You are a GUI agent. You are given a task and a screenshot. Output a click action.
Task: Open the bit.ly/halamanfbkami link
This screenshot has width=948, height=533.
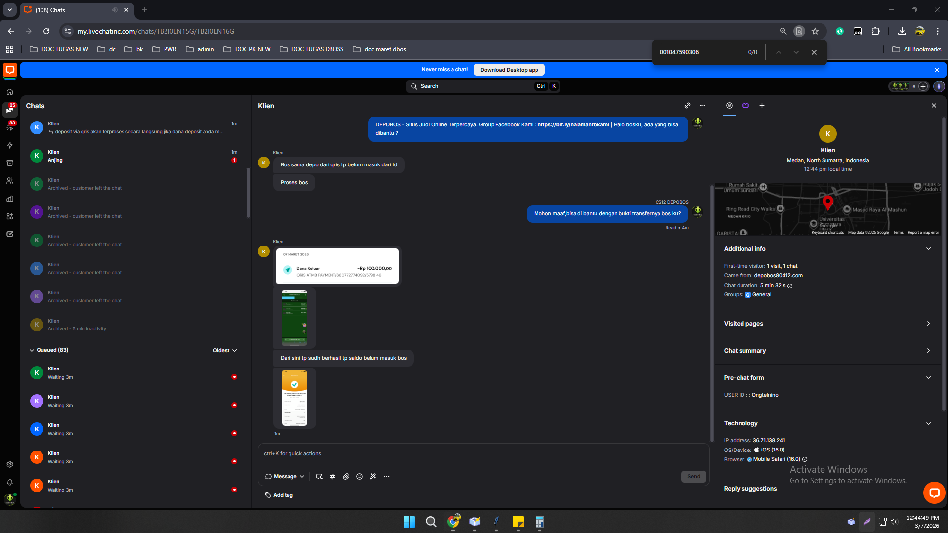pyautogui.click(x=573, y=125)
